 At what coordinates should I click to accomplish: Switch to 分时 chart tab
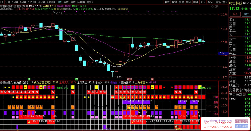click(x=8, y=2)
